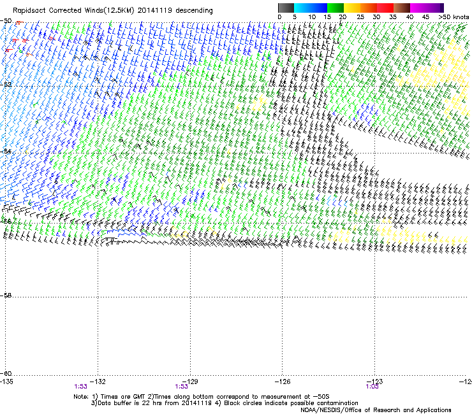Click the -129 longitude axis label
The width and height of the screenshot is (472, 414).
tap(190, 382)
